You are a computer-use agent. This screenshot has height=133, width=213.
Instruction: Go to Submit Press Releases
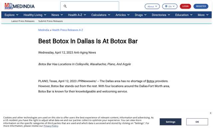coord(51,21)
